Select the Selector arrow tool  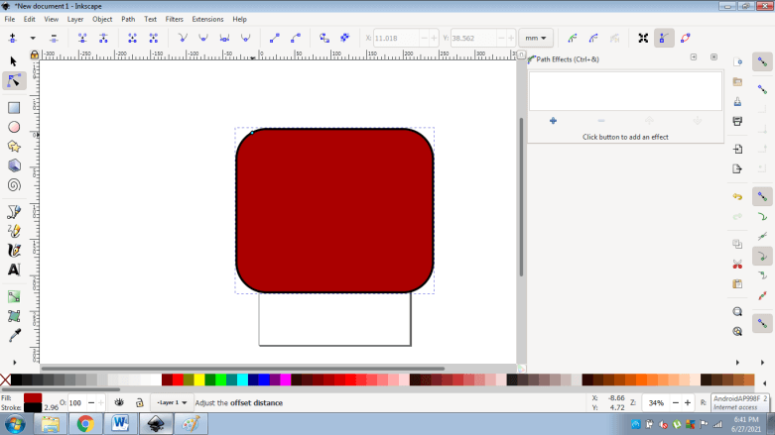[x=14, y=61]
